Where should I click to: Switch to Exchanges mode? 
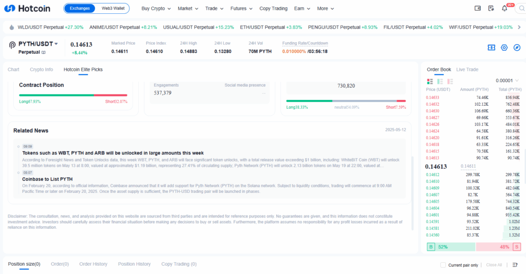click(x=80, y=8)
